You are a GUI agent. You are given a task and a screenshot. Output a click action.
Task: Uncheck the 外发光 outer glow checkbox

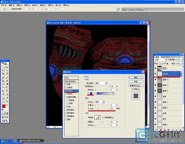[66, 91]
